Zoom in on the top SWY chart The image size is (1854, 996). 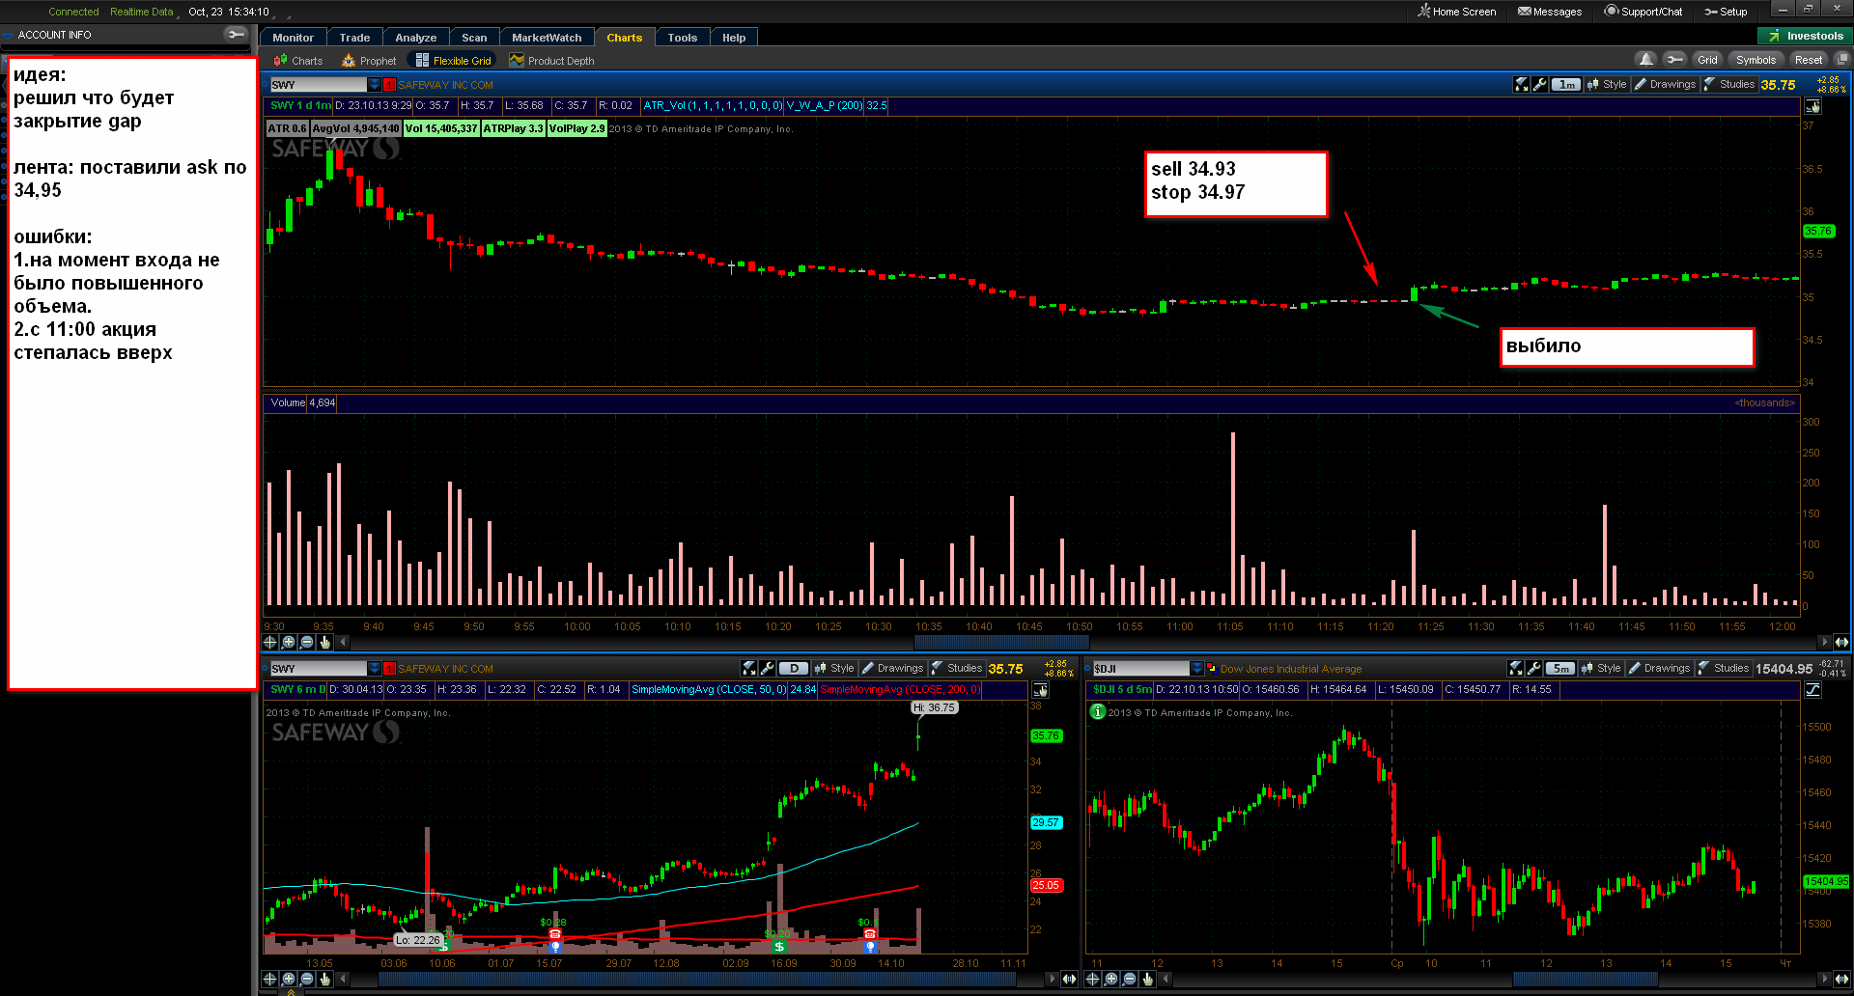[289, 642]
